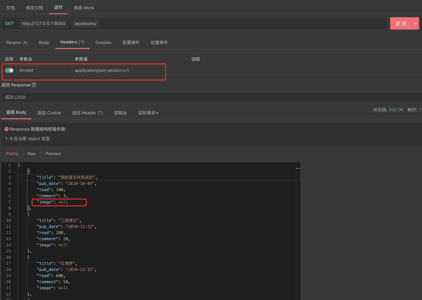Click the minimap scroll marker in the response editor

pyautogui.click(x=298, y=168)
